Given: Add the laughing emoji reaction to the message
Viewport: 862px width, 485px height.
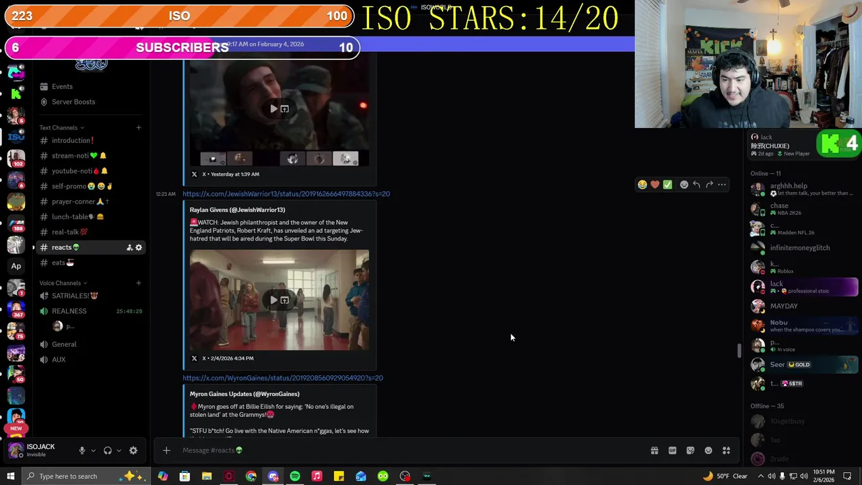Looking at the screenshot, I should coord(642,185).
